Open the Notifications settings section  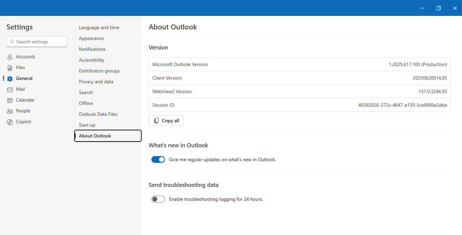[x=92, y=49]
